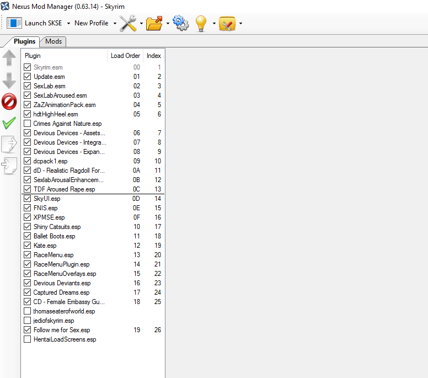
Task: Select the dcpack1.esp plugin name
Action: coord(51,161)
